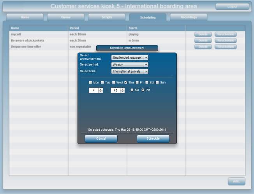Enable the Sun checkbox

158,82
